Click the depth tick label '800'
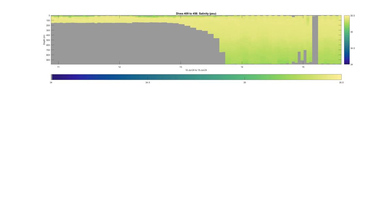The image size is (392, 205). pos(48,55)
